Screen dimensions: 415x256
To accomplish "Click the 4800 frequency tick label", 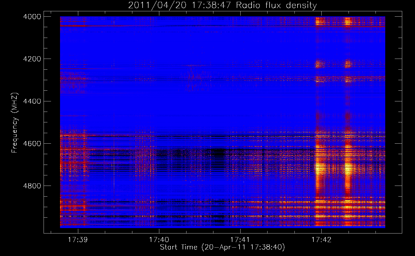I will [32, 186].
